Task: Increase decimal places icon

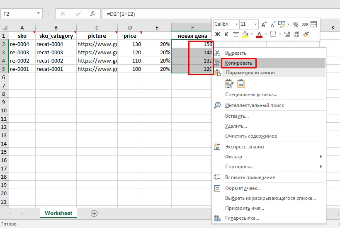Action: point(287,34)
